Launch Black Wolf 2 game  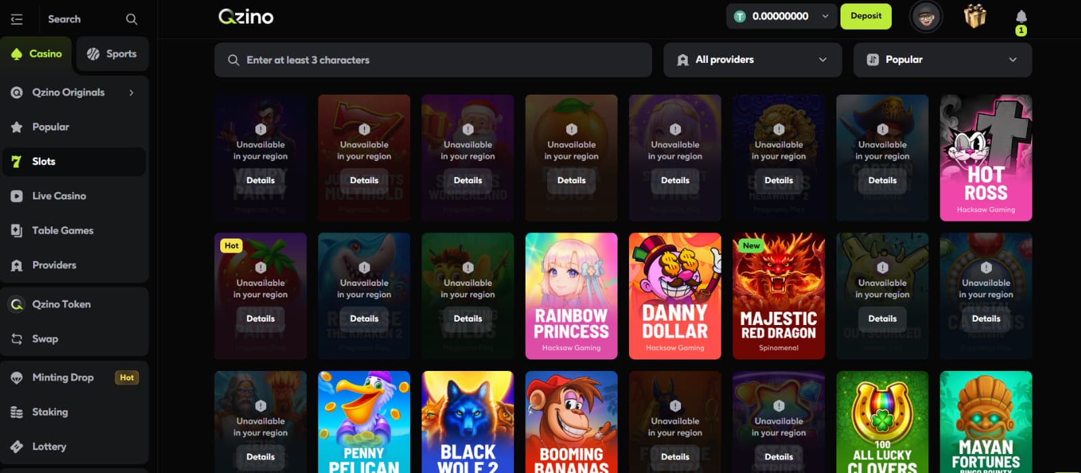click(x=468, y=422)
